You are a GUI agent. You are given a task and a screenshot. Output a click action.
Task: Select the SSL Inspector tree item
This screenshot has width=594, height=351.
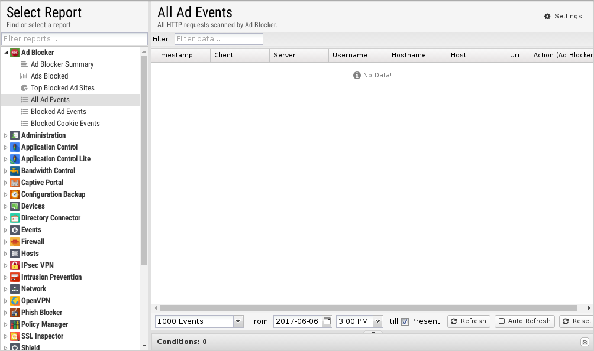(x=43, y=336)
